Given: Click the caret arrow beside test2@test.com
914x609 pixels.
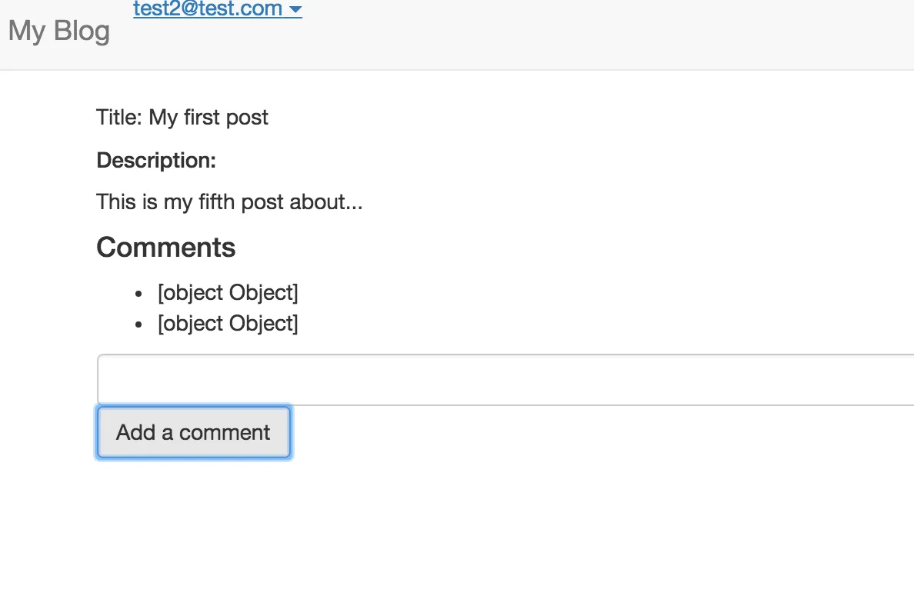Looking at the screenshot, I should [295, 10].
